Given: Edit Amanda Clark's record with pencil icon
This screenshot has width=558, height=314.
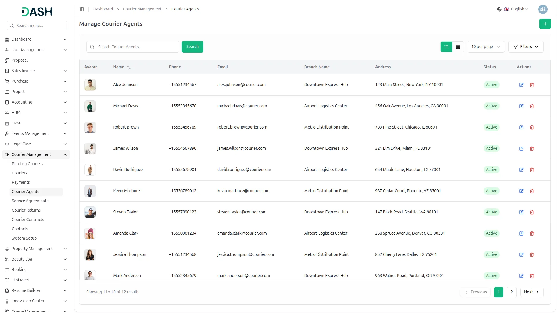Looking at the screenshot, I should (521, 233).
